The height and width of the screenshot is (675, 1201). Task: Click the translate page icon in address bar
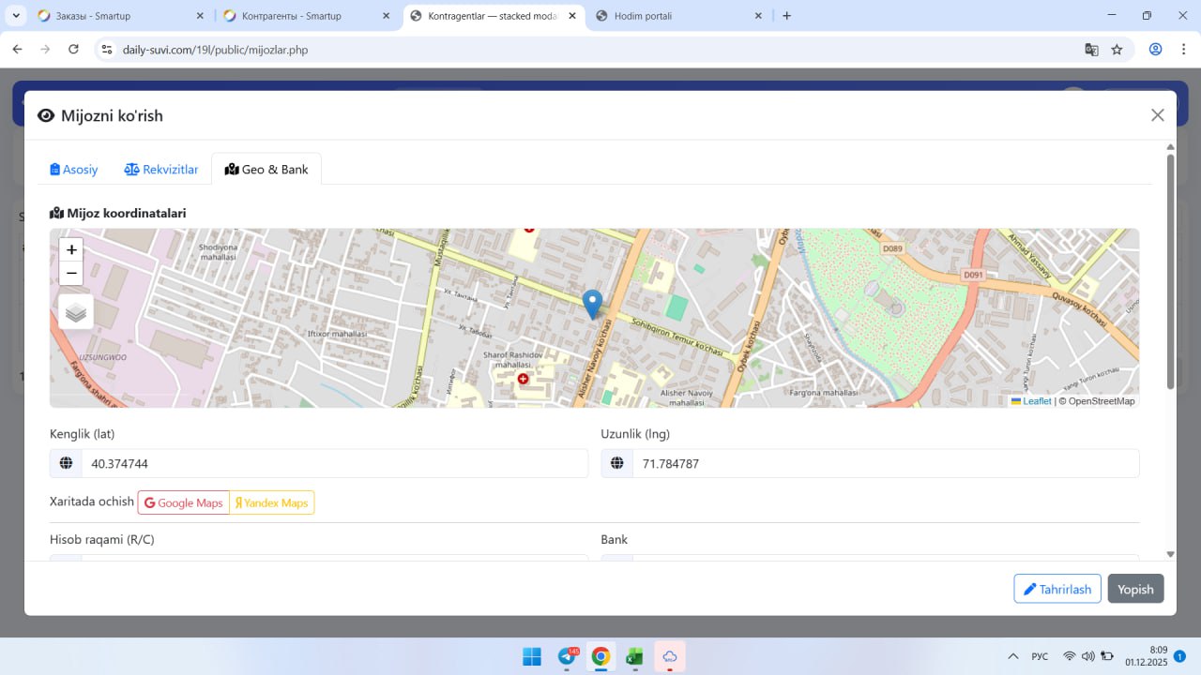point(1091,50)
